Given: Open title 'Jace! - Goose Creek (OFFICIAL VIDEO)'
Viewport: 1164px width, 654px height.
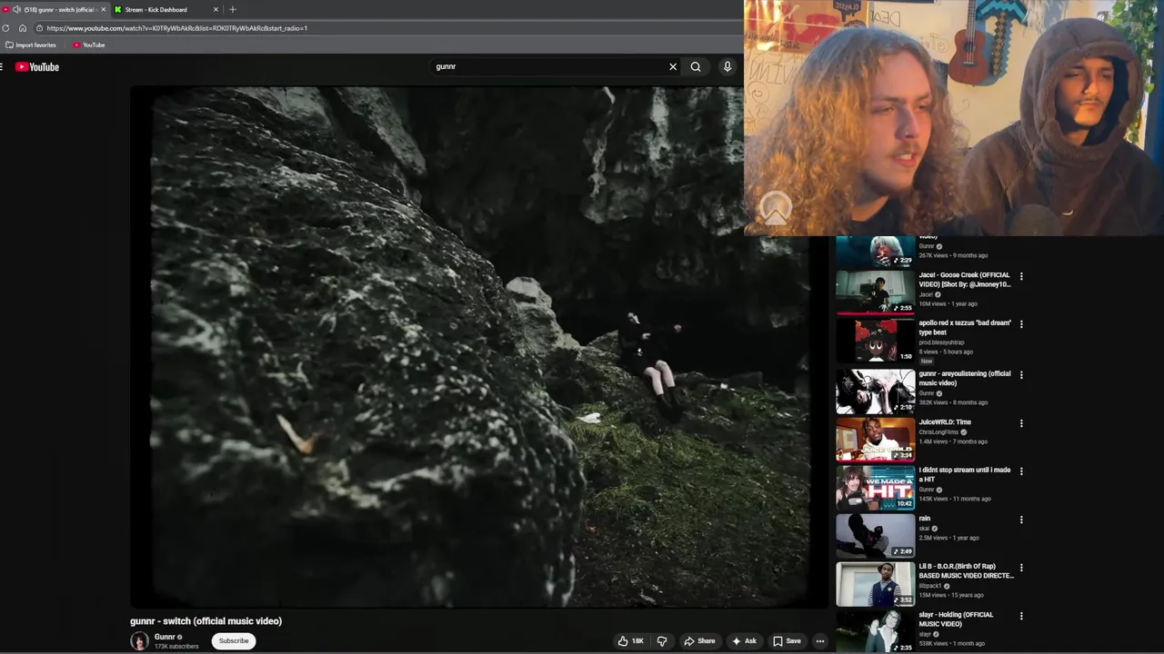Looking at the screenshot, I should tap(964, 280).
